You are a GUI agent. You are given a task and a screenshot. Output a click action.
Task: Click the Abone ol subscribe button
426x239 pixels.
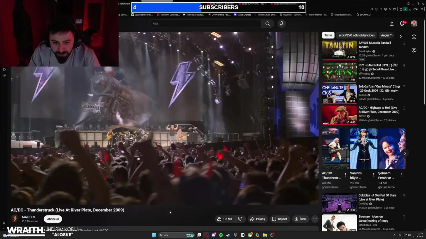(53, 219)
